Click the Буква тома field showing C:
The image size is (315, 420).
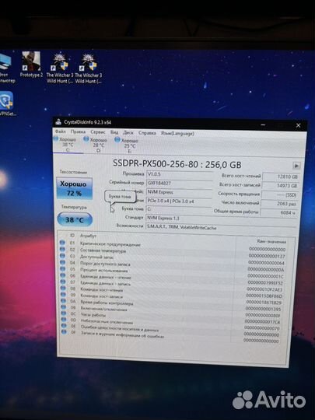[179, 209]
